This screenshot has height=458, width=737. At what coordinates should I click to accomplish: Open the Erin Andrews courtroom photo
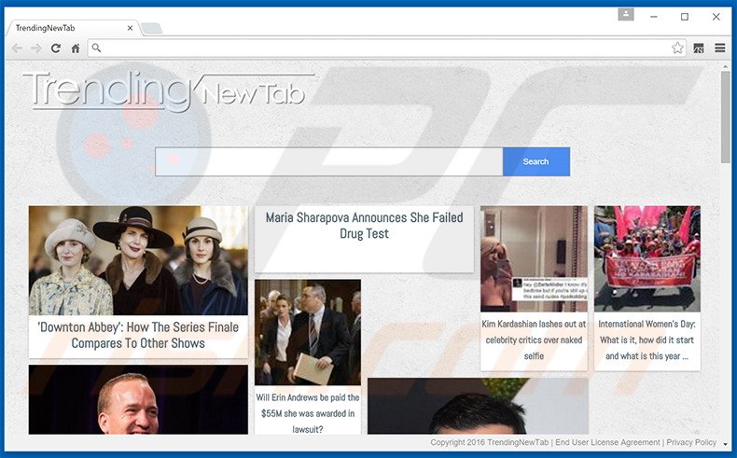coord(308,332)
